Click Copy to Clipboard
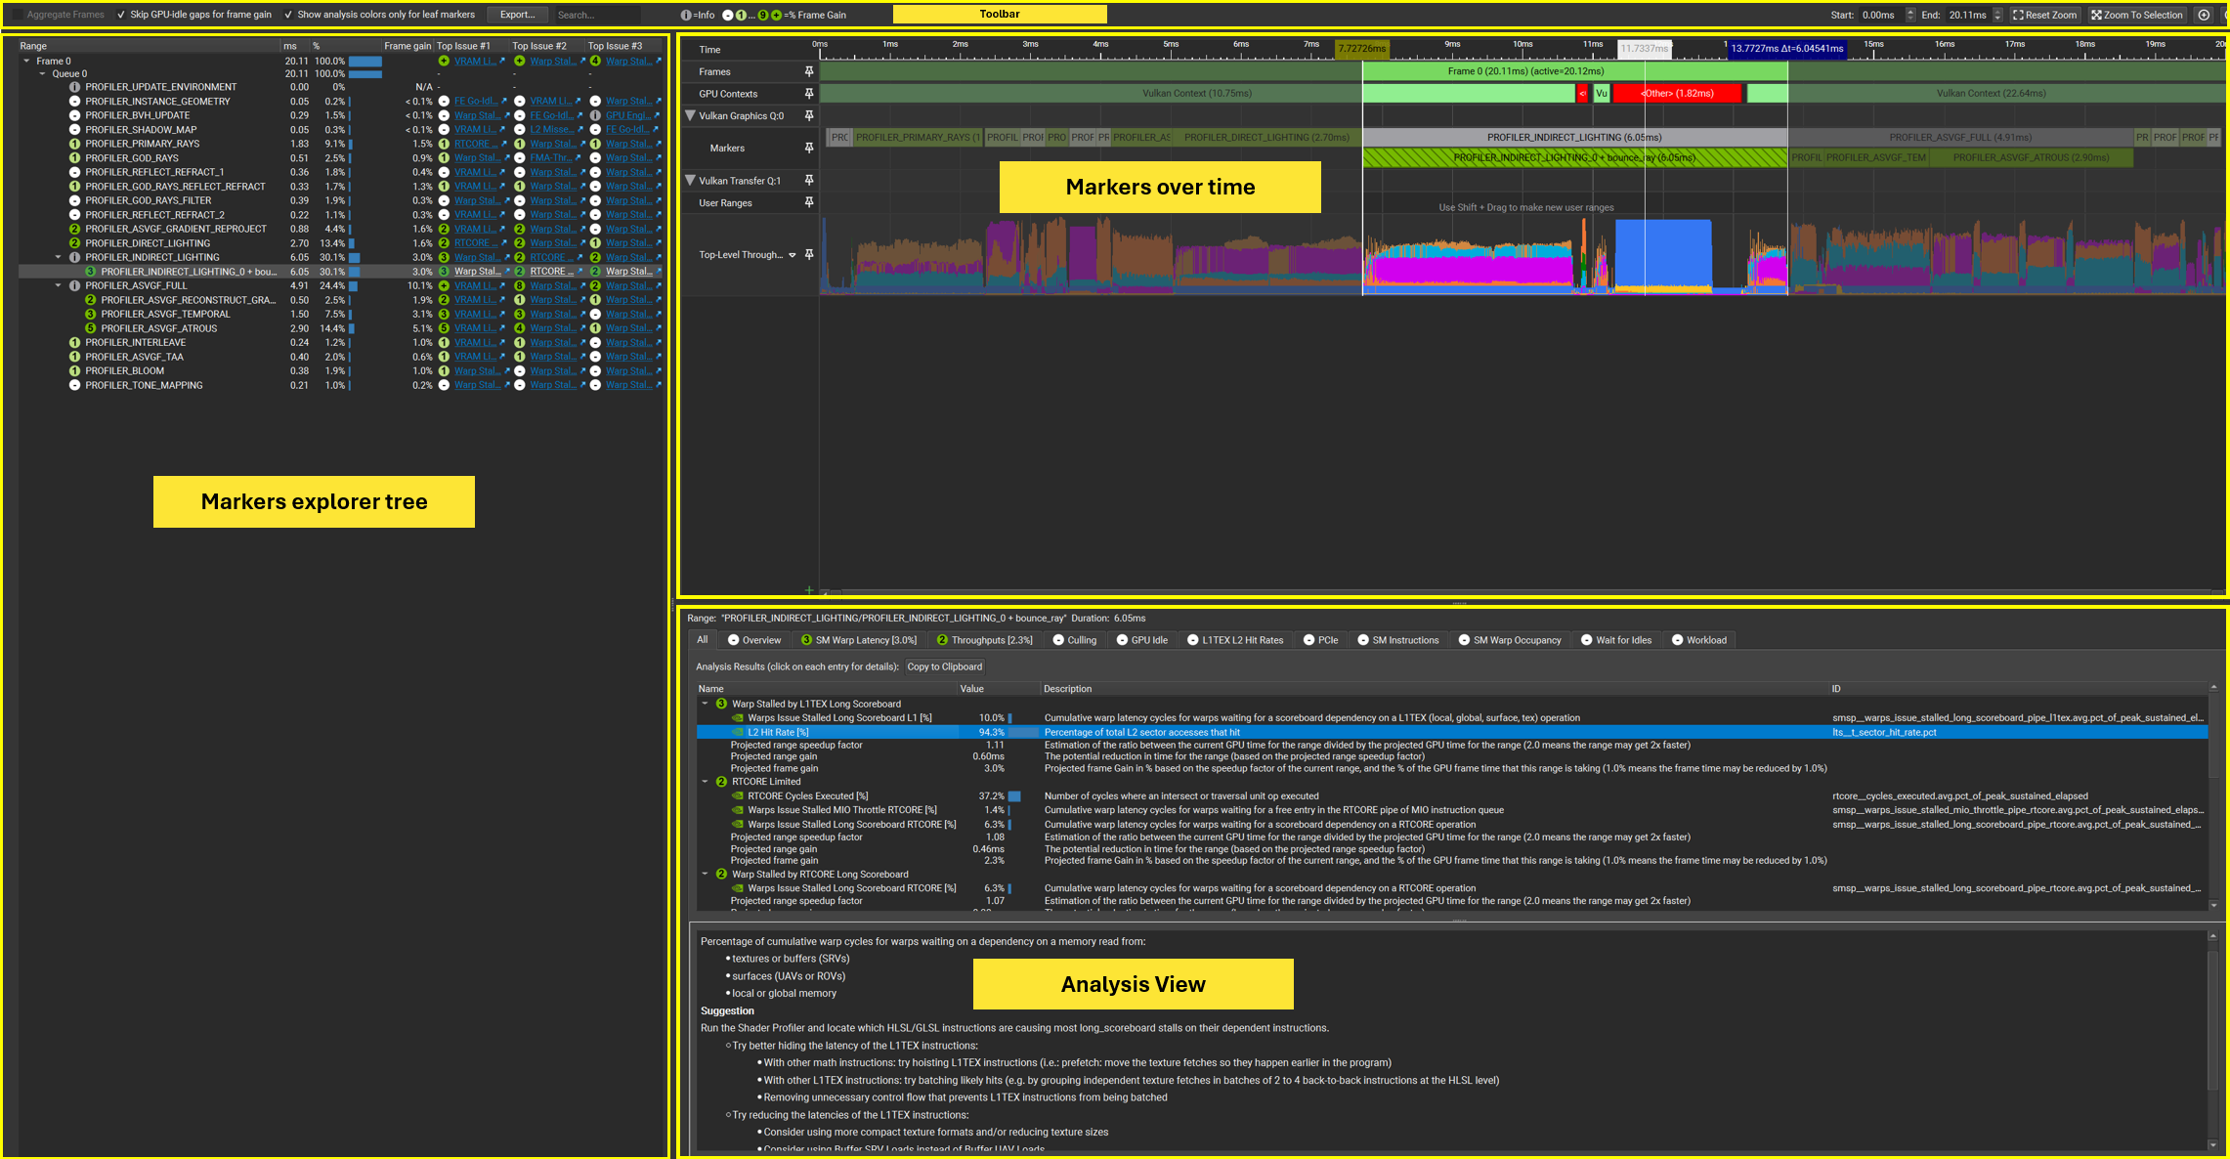 pyautogui.click(x=944, y=666)
